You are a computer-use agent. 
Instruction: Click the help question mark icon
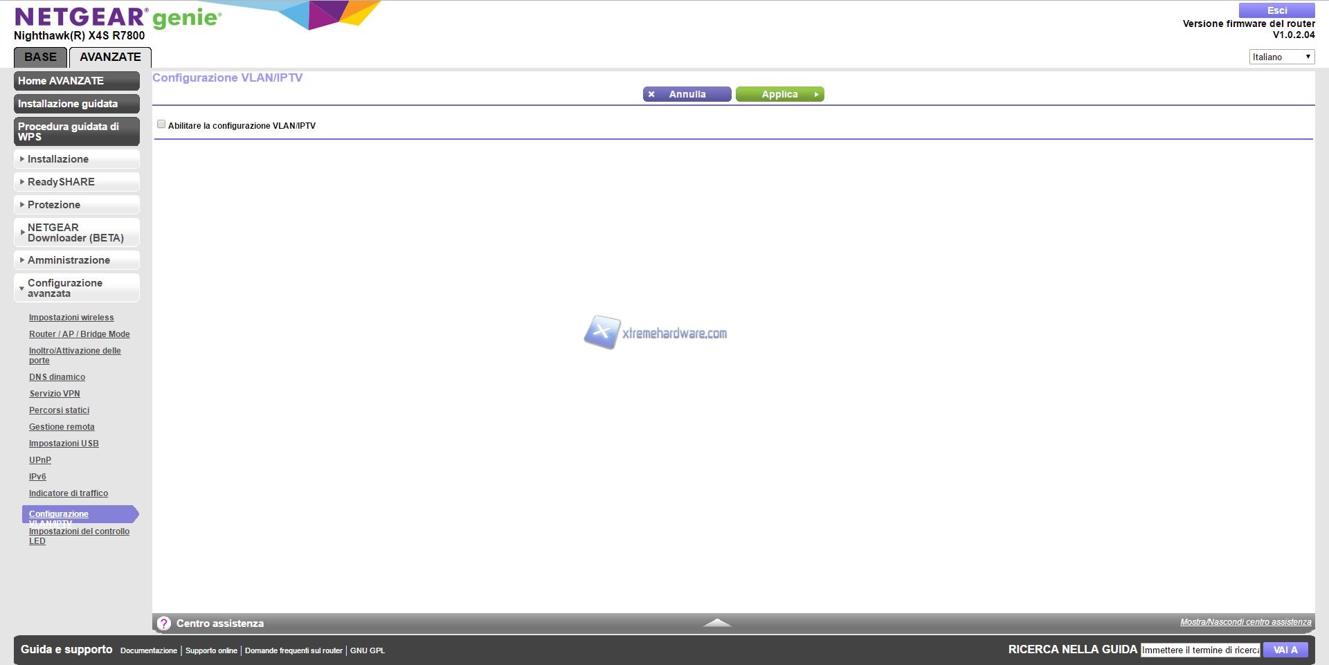pyautogui.click(x=164, y=623)
